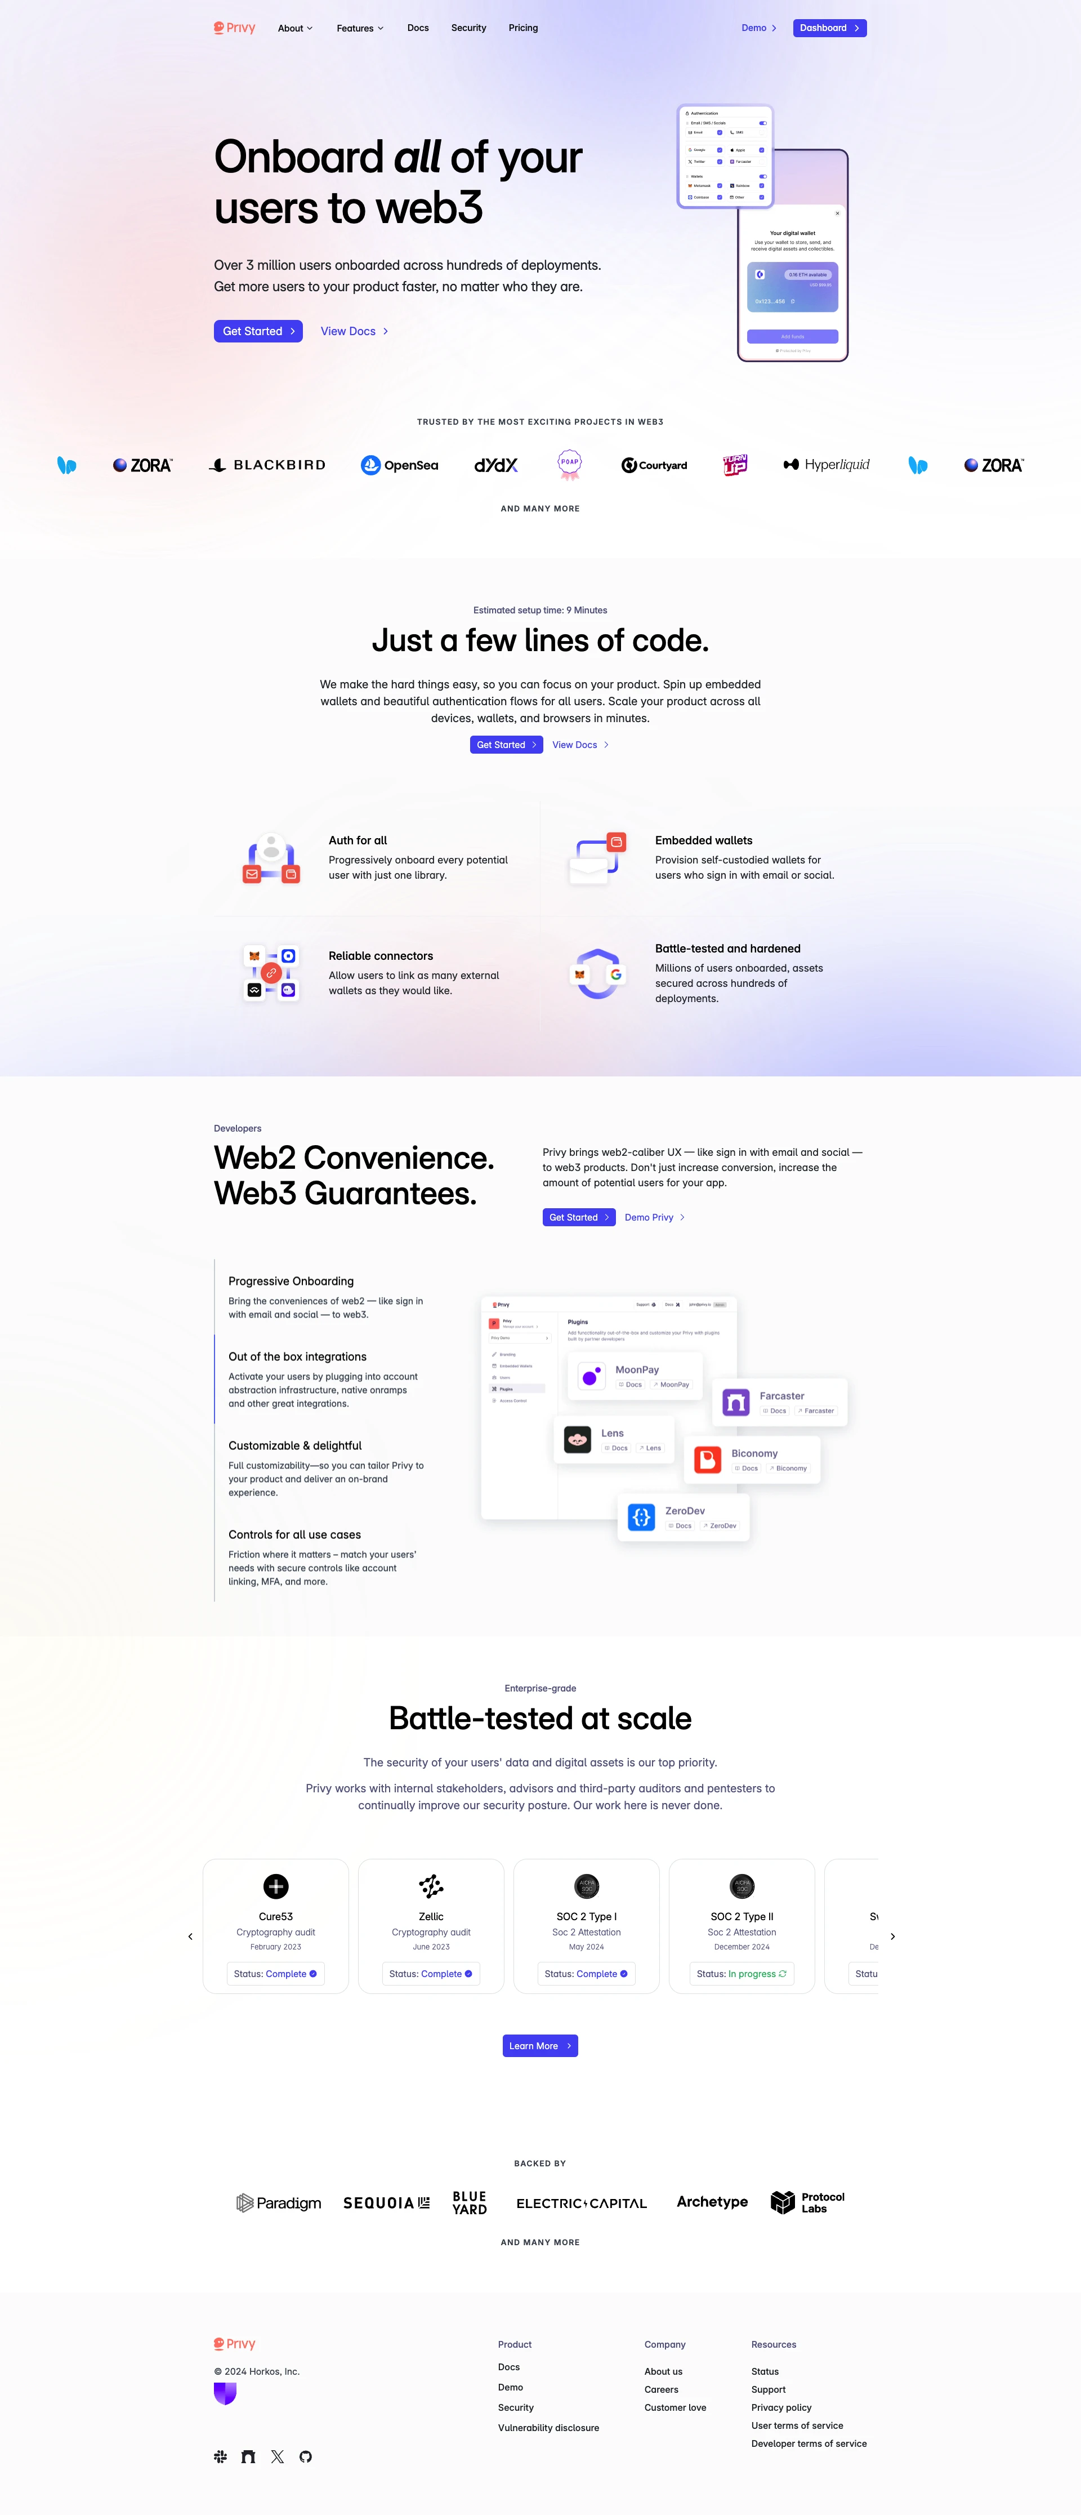Expand the Features dropdown menu
This screenshot has width=1081, height=2515.
[x=356, y=27]
